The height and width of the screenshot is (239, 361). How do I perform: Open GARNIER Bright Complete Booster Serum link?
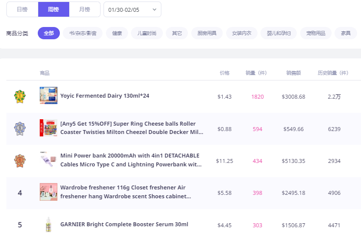124,224
